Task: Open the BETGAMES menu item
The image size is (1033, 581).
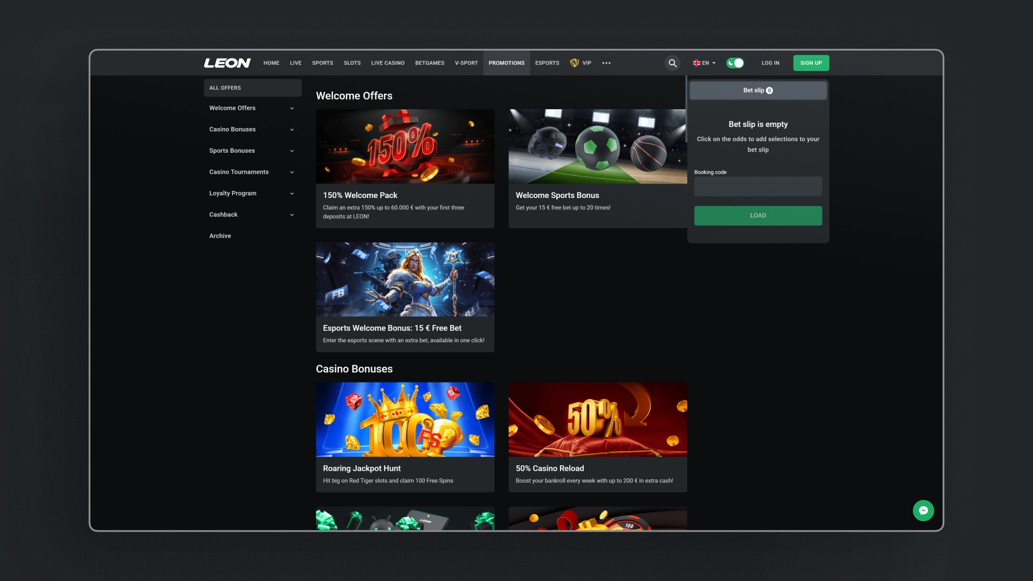Action: click(x=429, y=63)
